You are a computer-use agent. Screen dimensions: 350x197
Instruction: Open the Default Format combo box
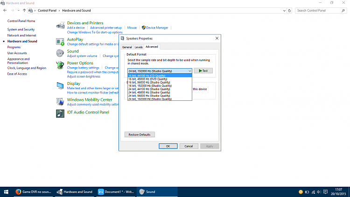pyautogui.click(x=160, y=71)
